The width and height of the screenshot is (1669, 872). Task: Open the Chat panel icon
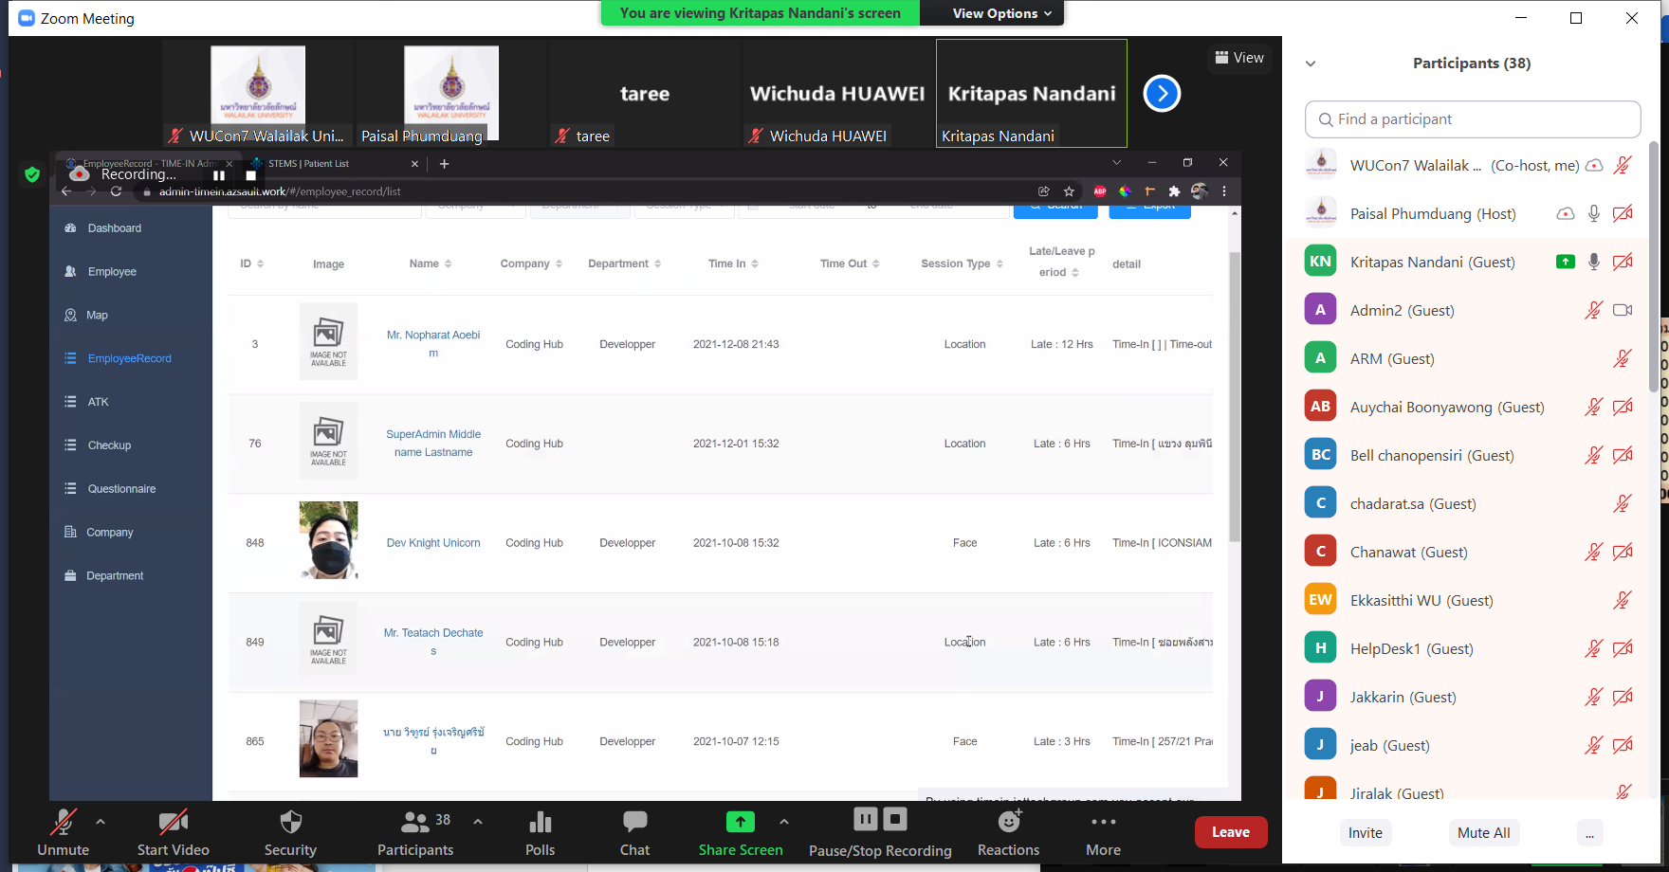634,822
